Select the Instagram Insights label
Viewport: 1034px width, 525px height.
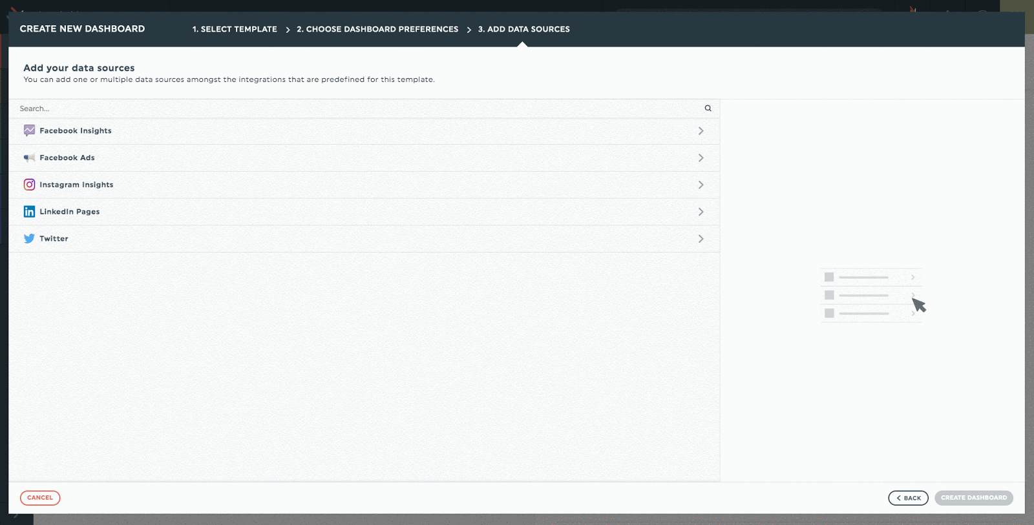pos(76,185)
